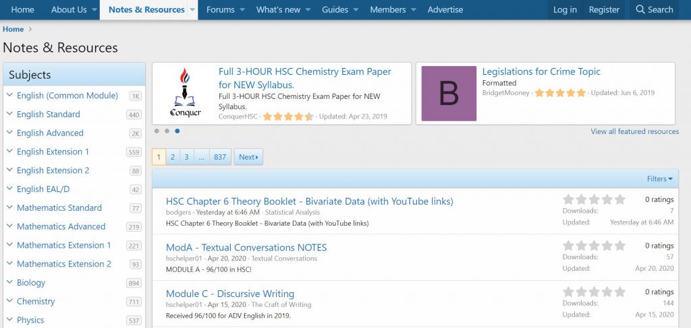The image size is (691, 328).
Task: Expand the Chemistry subject chevron
Action: tap(10, 301)
